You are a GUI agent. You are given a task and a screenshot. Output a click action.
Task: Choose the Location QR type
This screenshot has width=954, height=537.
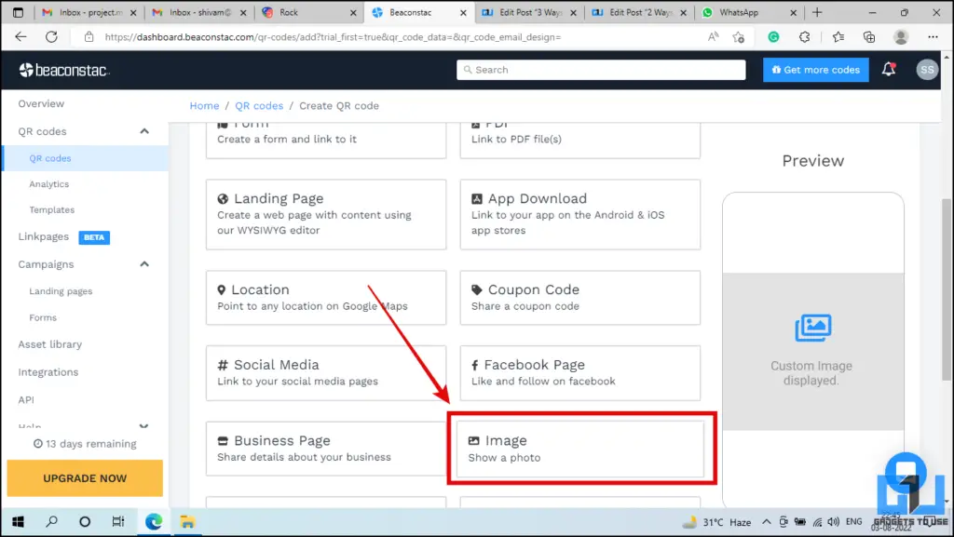pyautogui.click(x=326, y=298)
